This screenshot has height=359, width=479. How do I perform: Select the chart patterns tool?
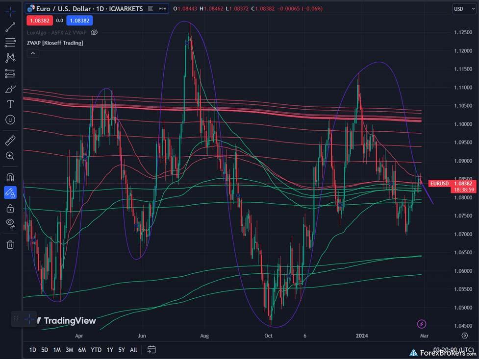tap(10, 58)
